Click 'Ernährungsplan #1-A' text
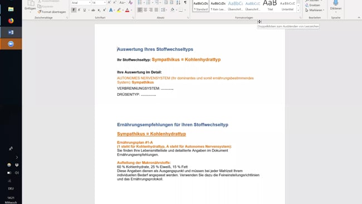Image resolution: width=362 pixels, height=204 pixels. [135, 142]
